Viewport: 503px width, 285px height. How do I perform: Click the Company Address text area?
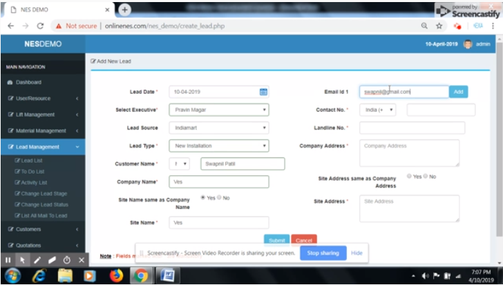(409, 153)
